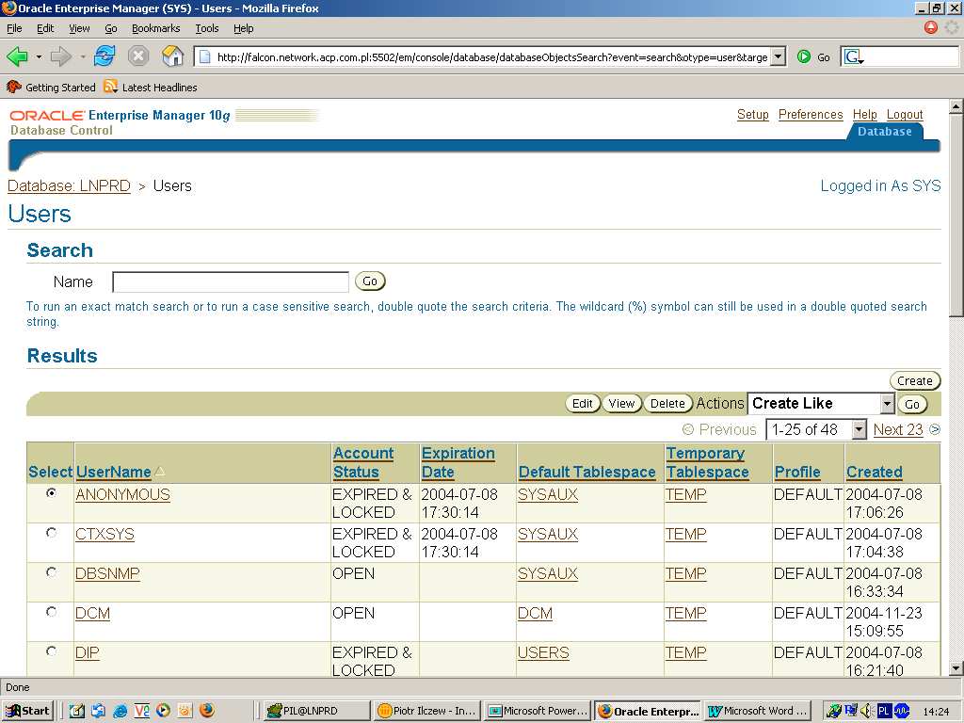
Task: Click the Logout link
Action: point(905,114)
